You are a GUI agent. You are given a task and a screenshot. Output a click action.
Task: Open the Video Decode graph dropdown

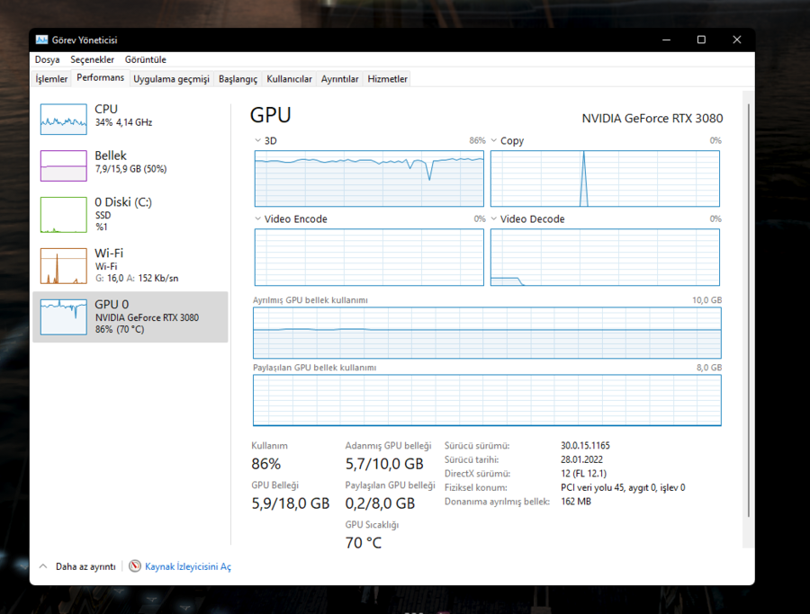point(494,218)
